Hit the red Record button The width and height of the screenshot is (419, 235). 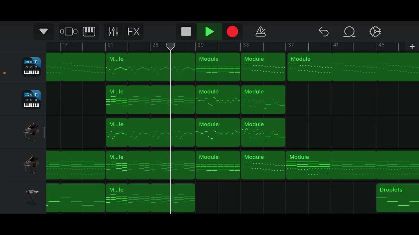tap(232, 32)
